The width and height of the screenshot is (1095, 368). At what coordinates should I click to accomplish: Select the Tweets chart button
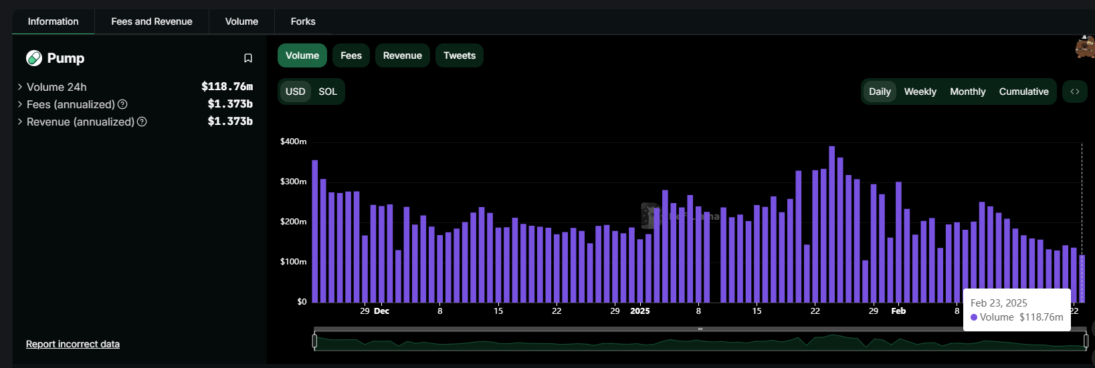pos(459,55)
